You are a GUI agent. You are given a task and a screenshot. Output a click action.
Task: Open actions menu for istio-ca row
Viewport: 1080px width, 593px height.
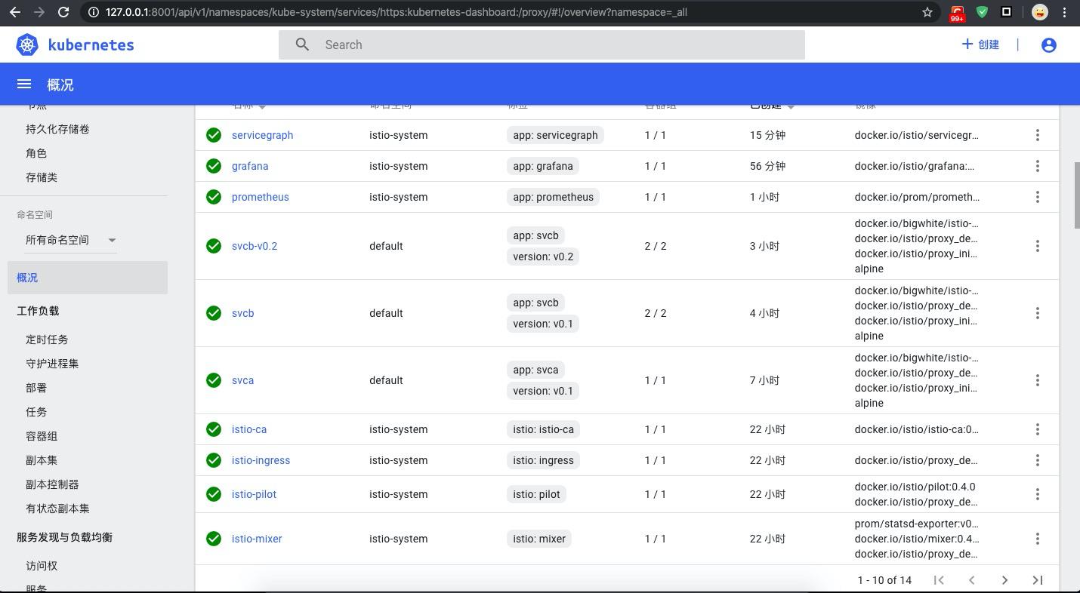click(x=1038, y=429)
